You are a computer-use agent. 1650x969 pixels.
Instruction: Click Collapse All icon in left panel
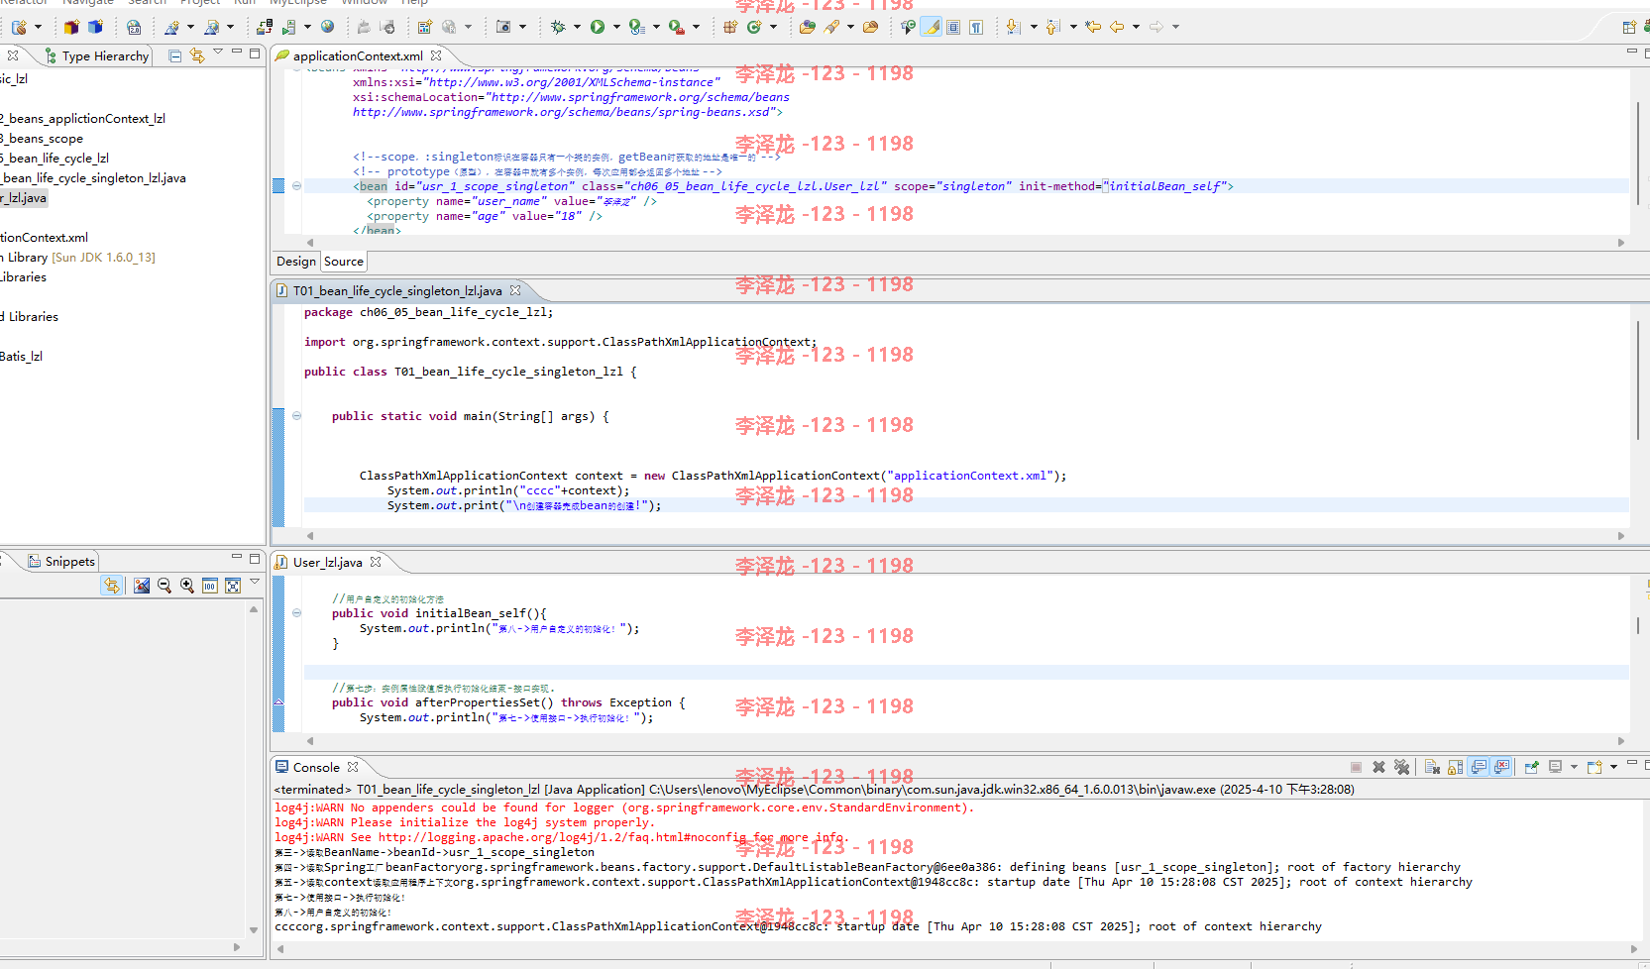click(x=174, y=55)
